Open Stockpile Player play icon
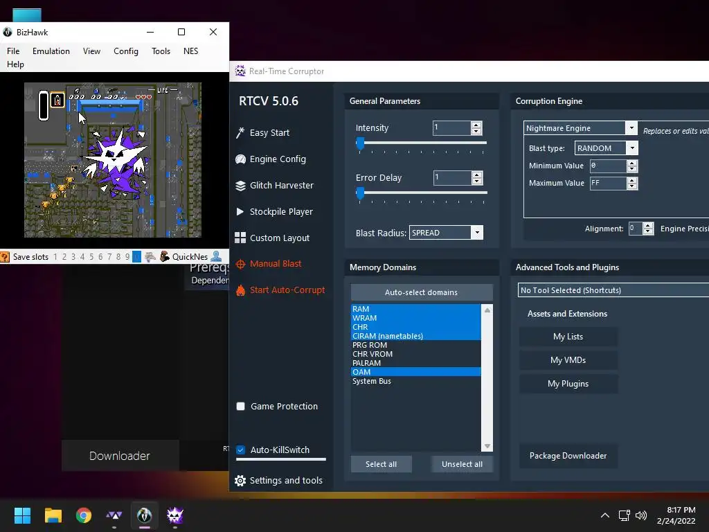The height and width of the screenshot is (532, 709). click(240, 211)
